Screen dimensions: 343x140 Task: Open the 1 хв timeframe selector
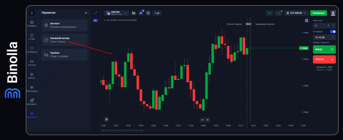coord(157,13)
